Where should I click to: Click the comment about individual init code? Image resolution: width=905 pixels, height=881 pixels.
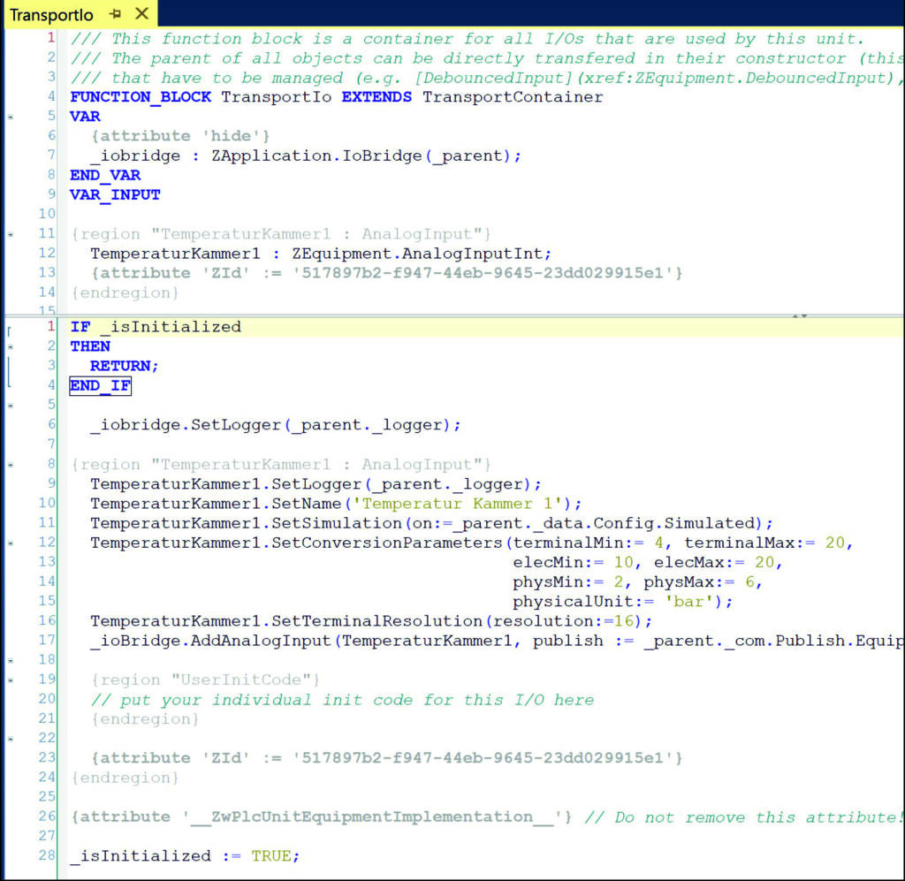[x=342, y=700]
